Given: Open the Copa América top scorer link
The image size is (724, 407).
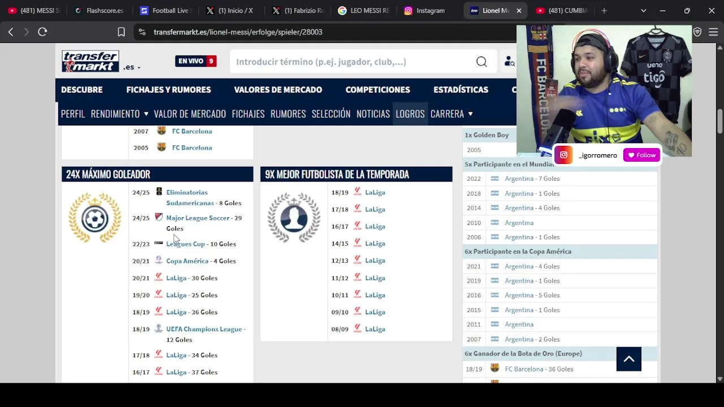Looking at the screenshot, I should 187,261.
